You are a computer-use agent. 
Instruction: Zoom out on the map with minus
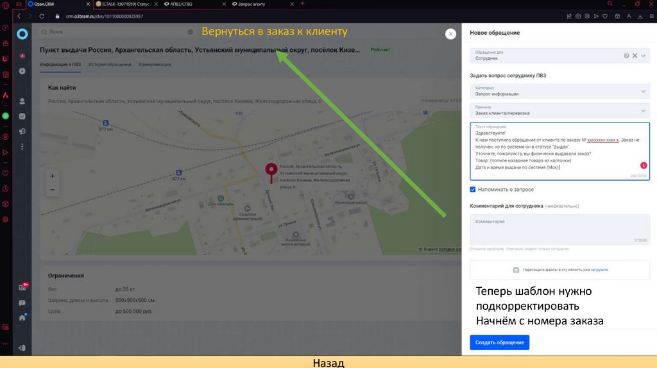(x=53, y=190)
